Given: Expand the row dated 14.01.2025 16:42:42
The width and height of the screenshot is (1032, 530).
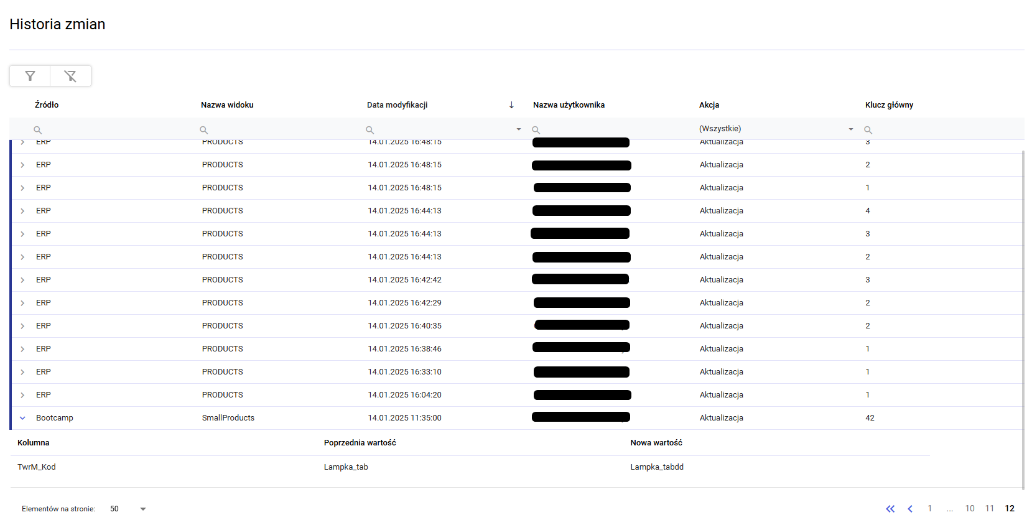Looking at the screenshot, I should (22, 280).
